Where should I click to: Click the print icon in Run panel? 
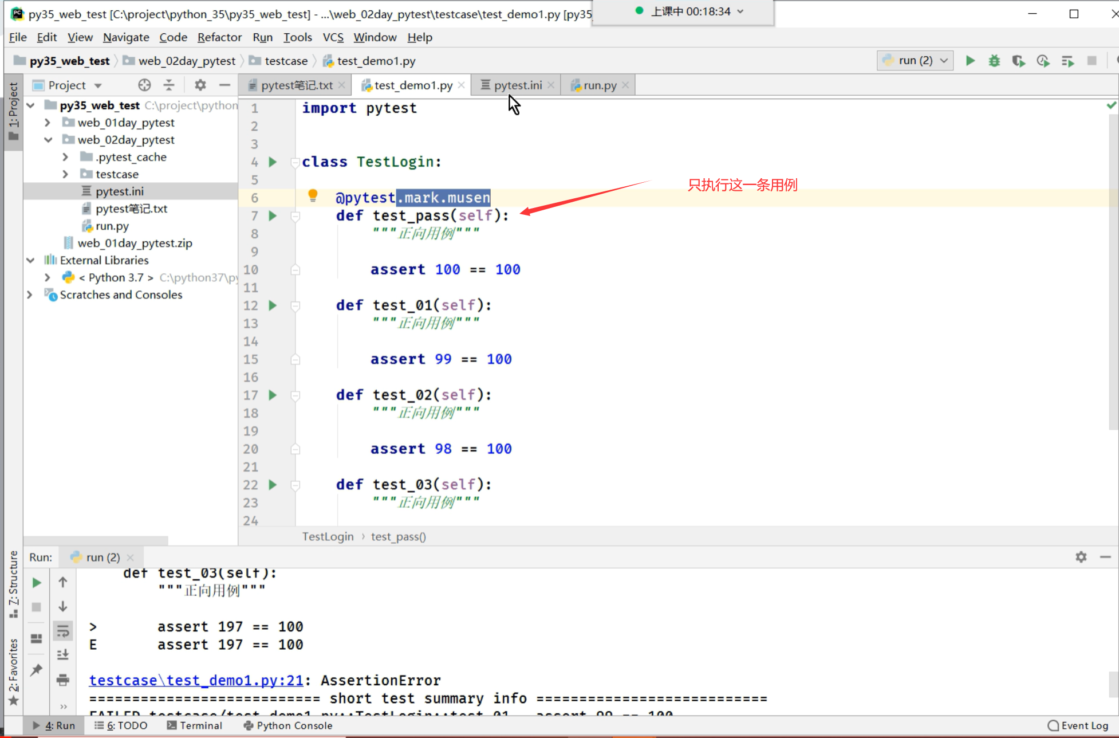coord(63,680)
